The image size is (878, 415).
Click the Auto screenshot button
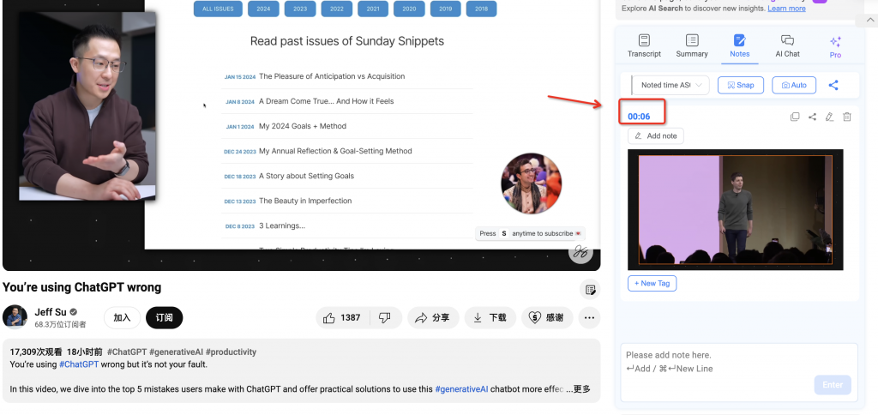(794, 85)
